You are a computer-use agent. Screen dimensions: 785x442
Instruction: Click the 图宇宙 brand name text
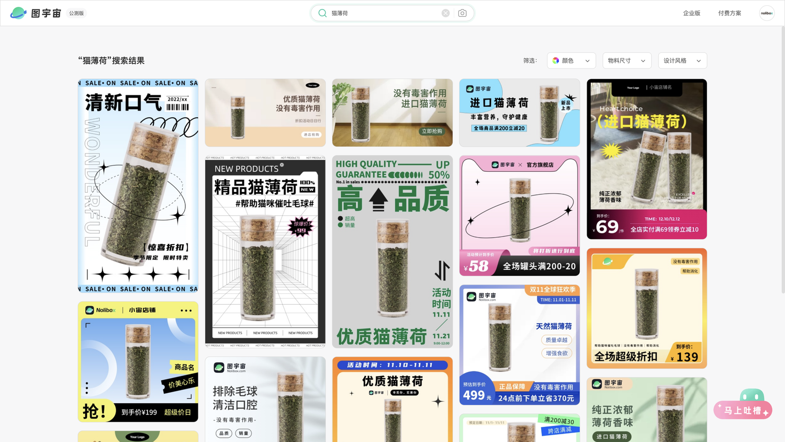(46, 13)
